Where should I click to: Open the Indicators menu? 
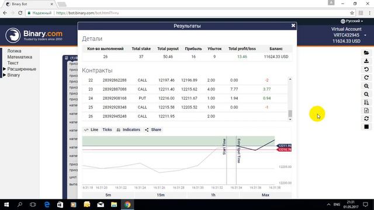click(x=129, y=129)
